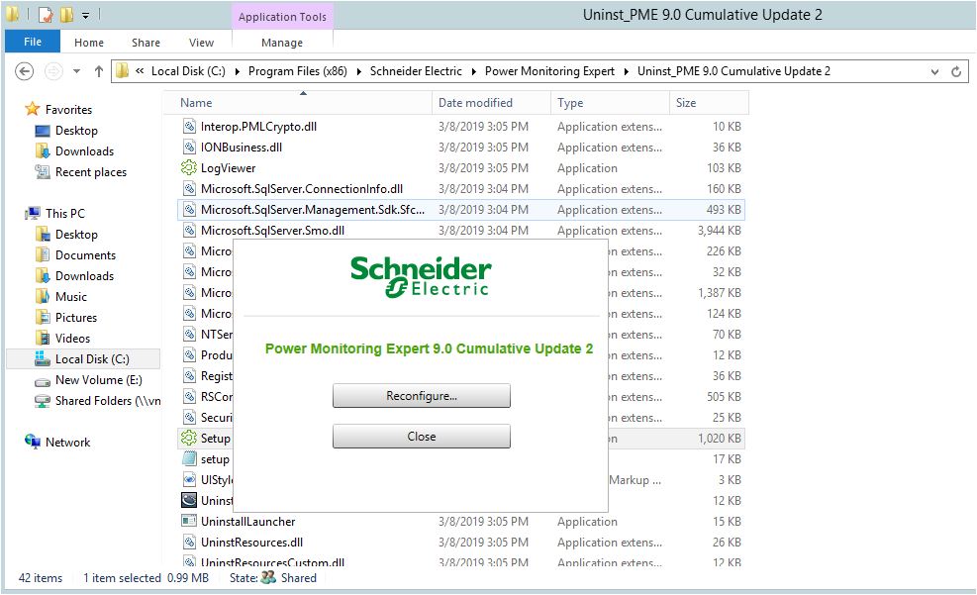Expand the chevron after Power Monitoring Expert breadcrumb
Image resolution: width=977 pixels, height=595 pixels.
(627, 71)
